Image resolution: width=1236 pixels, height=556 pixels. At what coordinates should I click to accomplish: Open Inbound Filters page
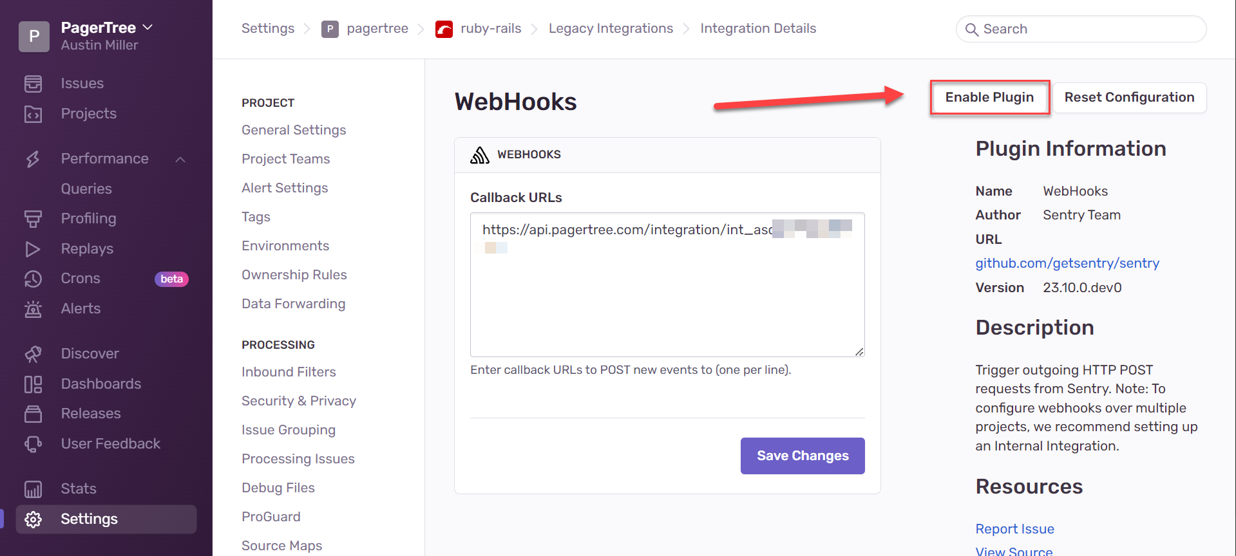(x=289, y=372)
